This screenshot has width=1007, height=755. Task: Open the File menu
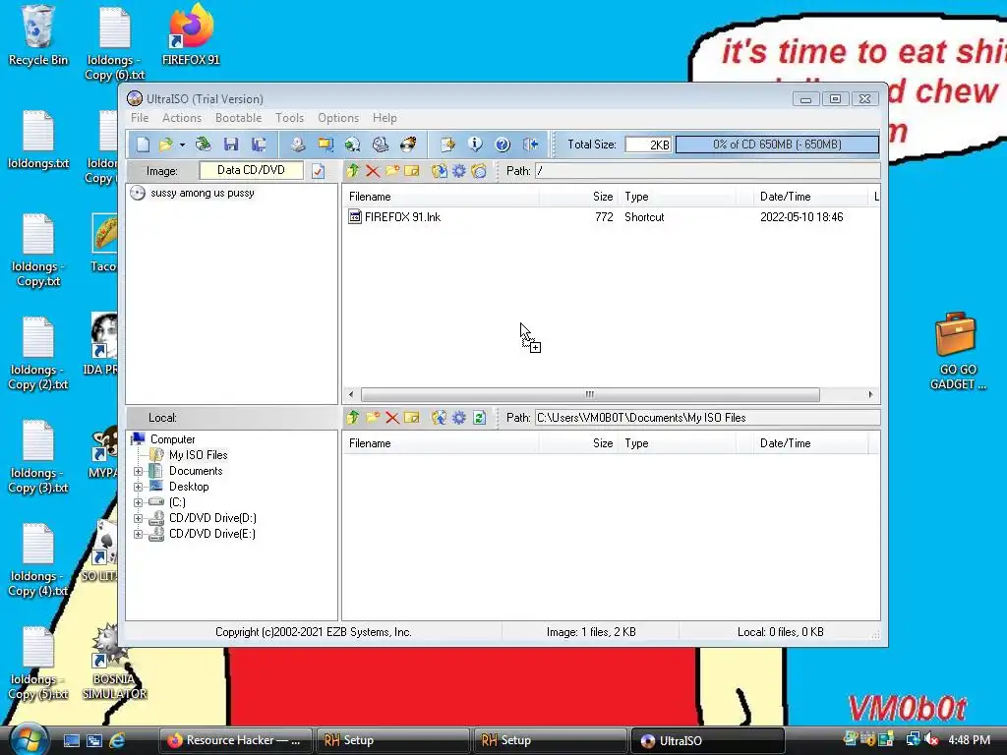pyautogui.click(x=140, y=118)
